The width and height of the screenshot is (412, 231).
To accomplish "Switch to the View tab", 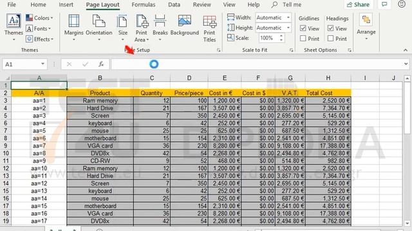I will click(229, 4).
